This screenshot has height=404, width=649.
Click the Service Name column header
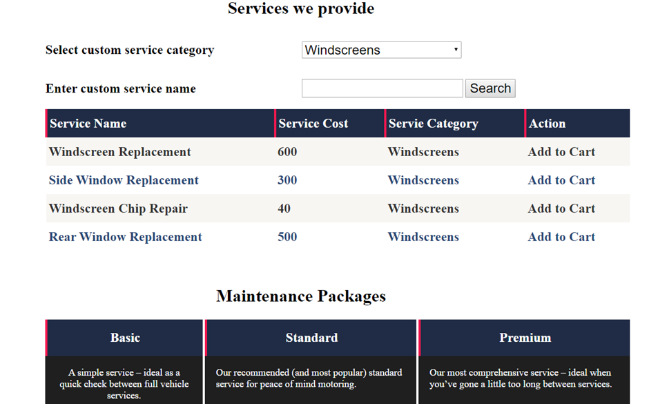pos(88,124)
